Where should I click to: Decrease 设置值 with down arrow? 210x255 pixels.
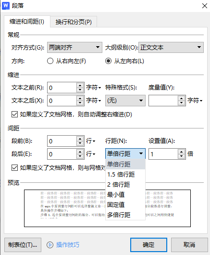click(x=182, y=156)
